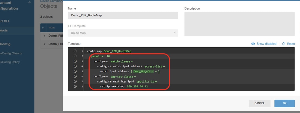Viewport: 300px width, 113px height.
Task: Click inside the Description text area
Action: pos(239,24)
